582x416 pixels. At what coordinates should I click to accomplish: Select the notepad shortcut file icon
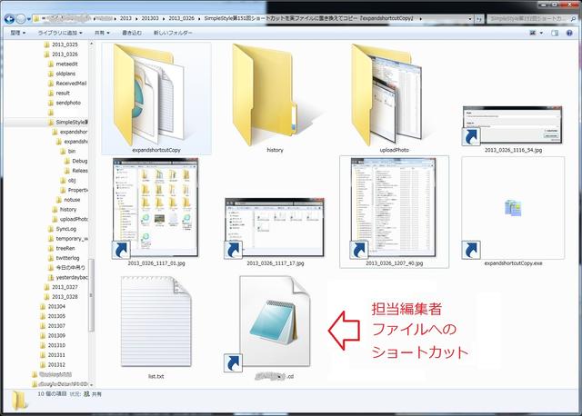(x=275, y=322)
